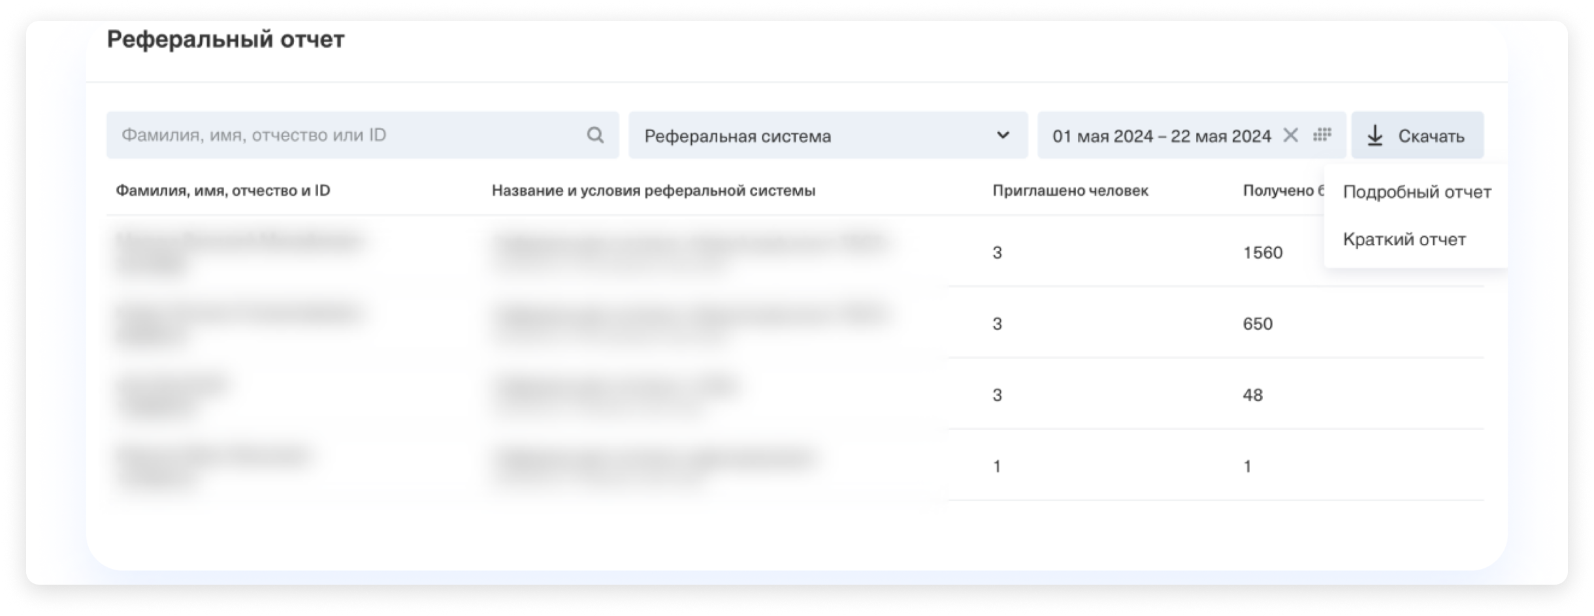
Task: Click the magnifier search icon
Action: 594,135
